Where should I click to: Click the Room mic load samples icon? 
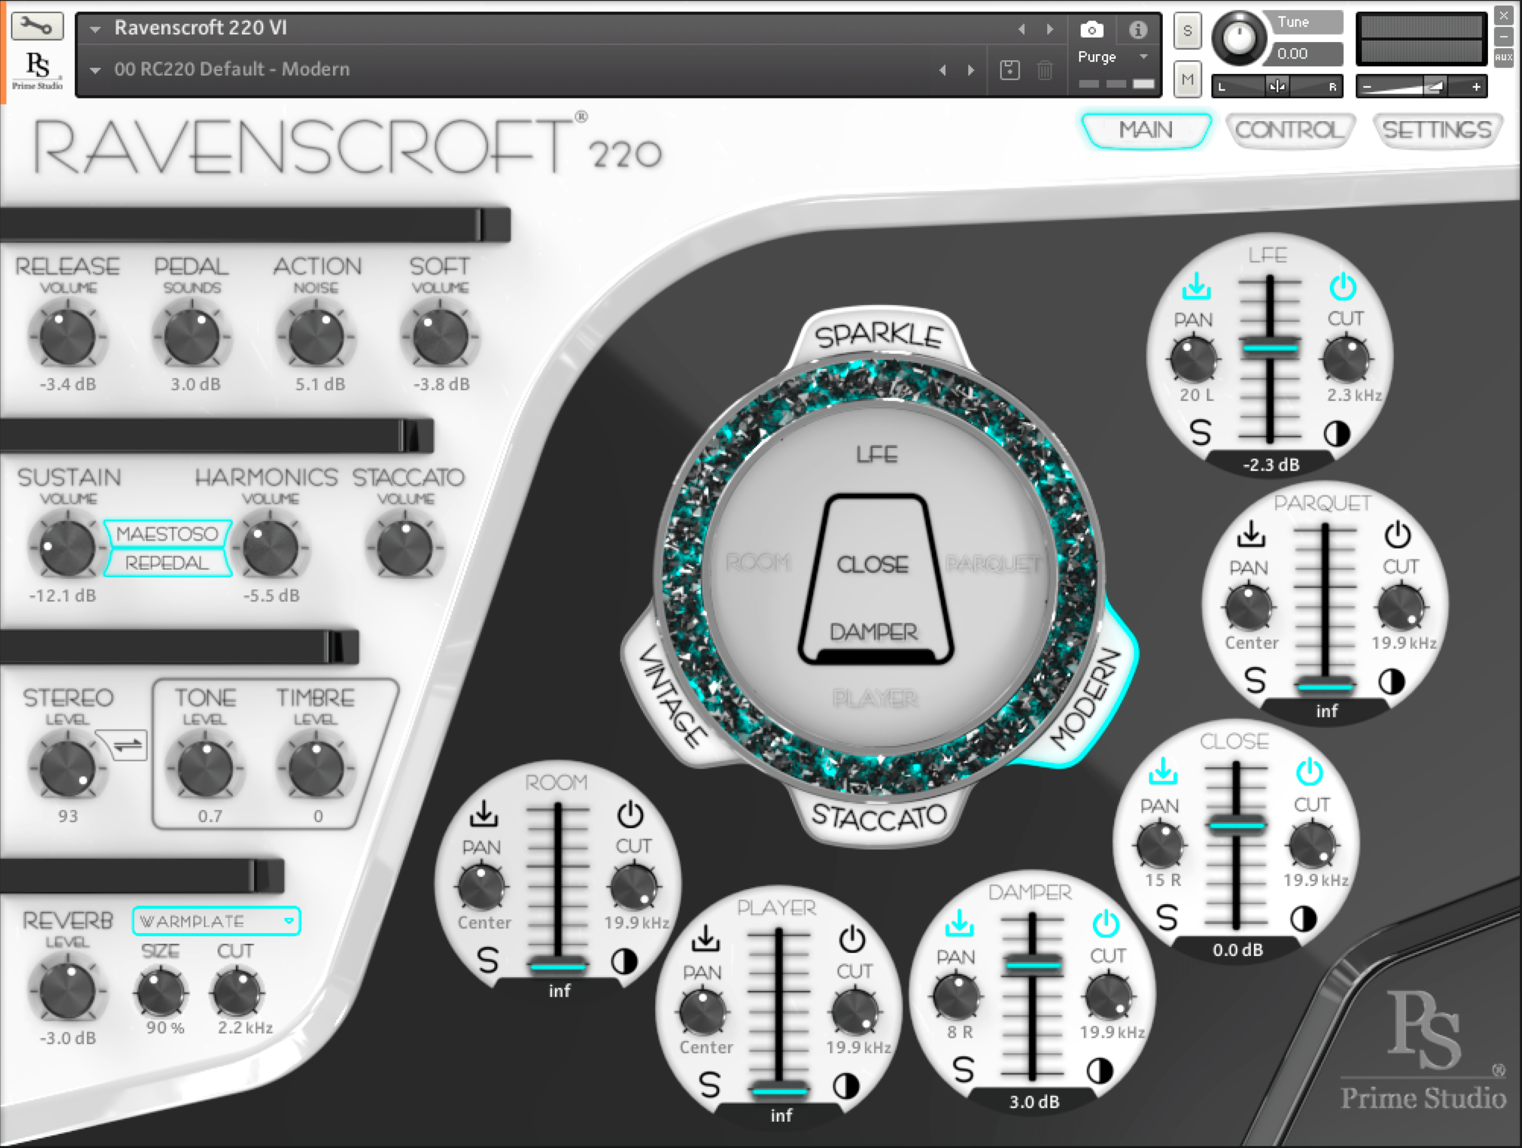point(484,813)
